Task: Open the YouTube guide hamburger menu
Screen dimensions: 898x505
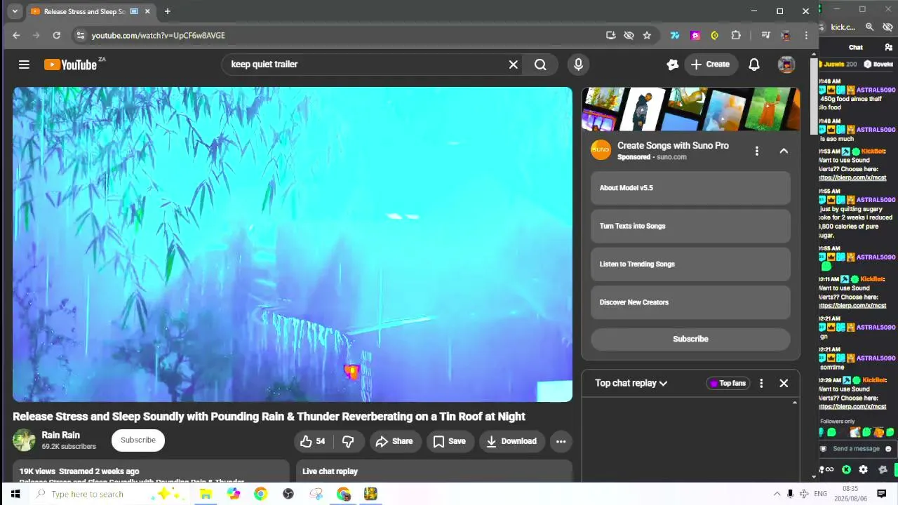Action: pos(24,65)
